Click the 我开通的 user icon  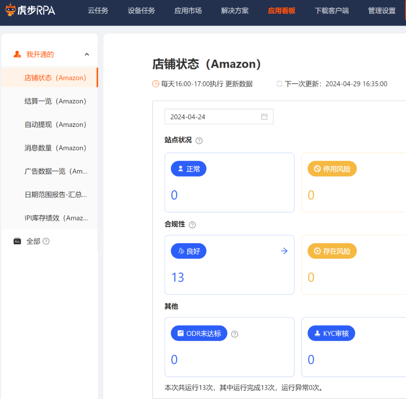[17, 54]
